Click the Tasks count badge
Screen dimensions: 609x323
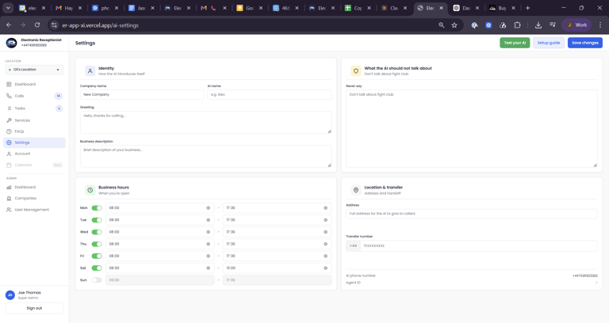(59, 108)
